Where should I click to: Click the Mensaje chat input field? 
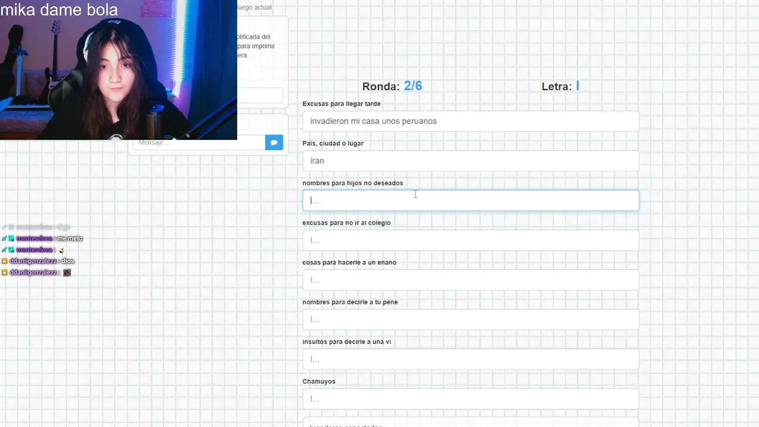point(199,142)
